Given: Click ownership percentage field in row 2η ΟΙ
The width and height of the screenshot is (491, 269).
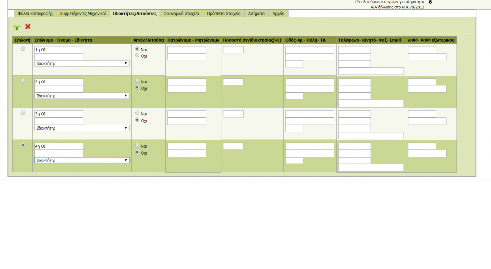Looking at the screenshot, I should [x=233, y=82].
